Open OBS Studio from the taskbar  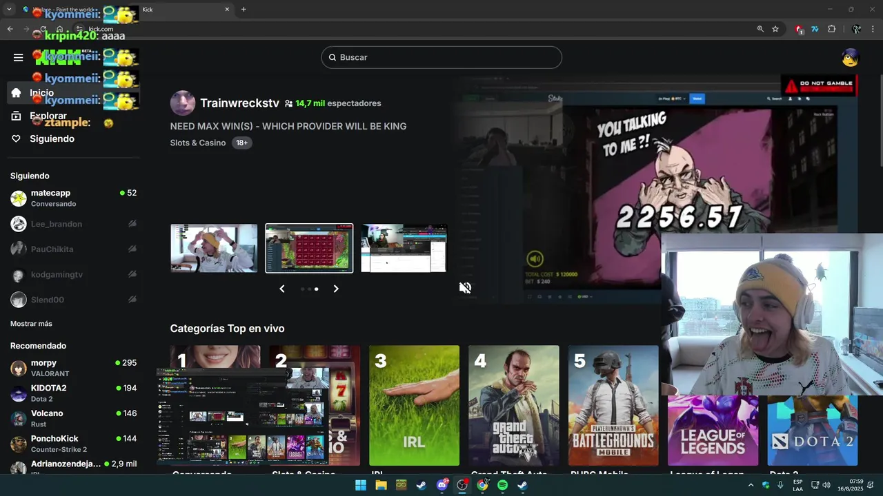[462, 485]
